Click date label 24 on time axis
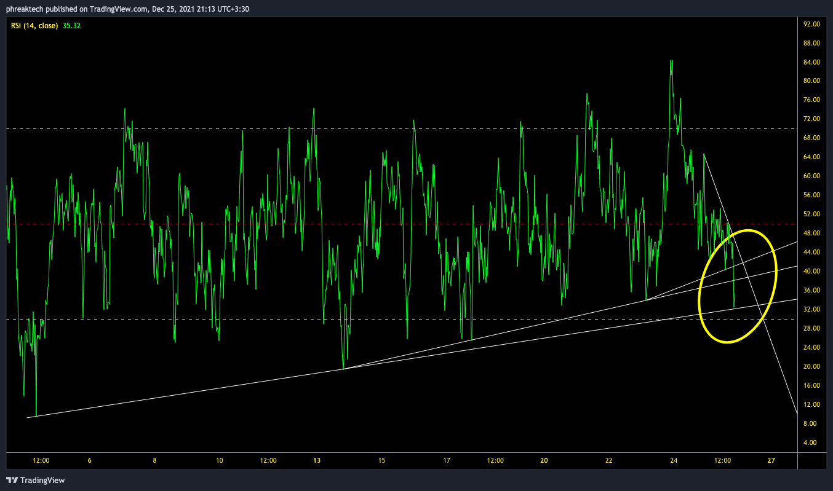833x491 pixels. [674, 460]
